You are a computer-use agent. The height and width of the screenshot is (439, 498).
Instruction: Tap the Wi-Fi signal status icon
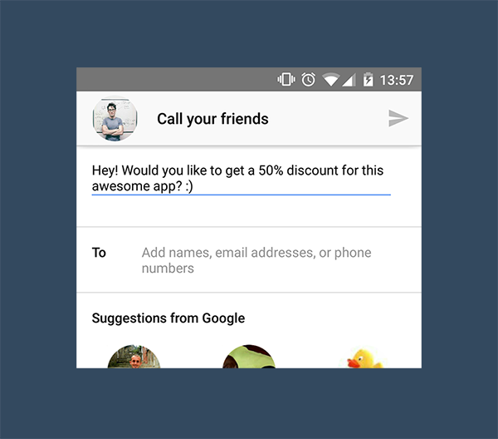[331, 80]
